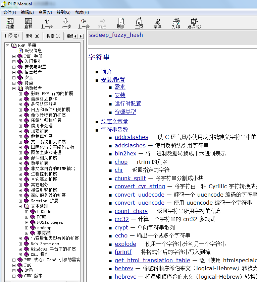Open the 文件(F) menu
The image size is (257, 282).
click(10, 12)
